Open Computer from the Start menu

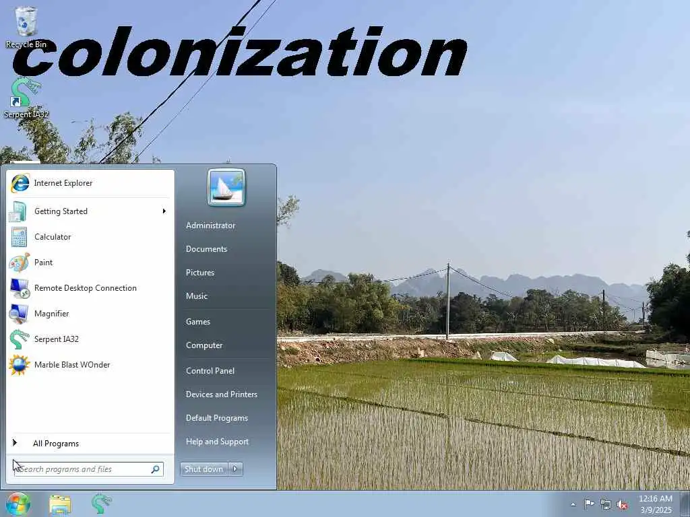coord(204,345)
